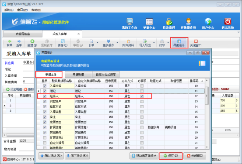The width and height of the screenshot is (242, 164).
Task: Uncheck 必填项 checkbox for 经手人 row
Action: (142, 96)
